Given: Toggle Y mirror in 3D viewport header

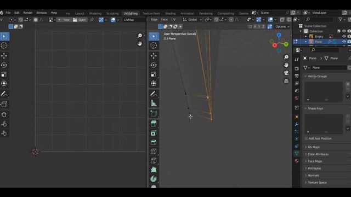Looking at the screenshot, I should (259, 27).
